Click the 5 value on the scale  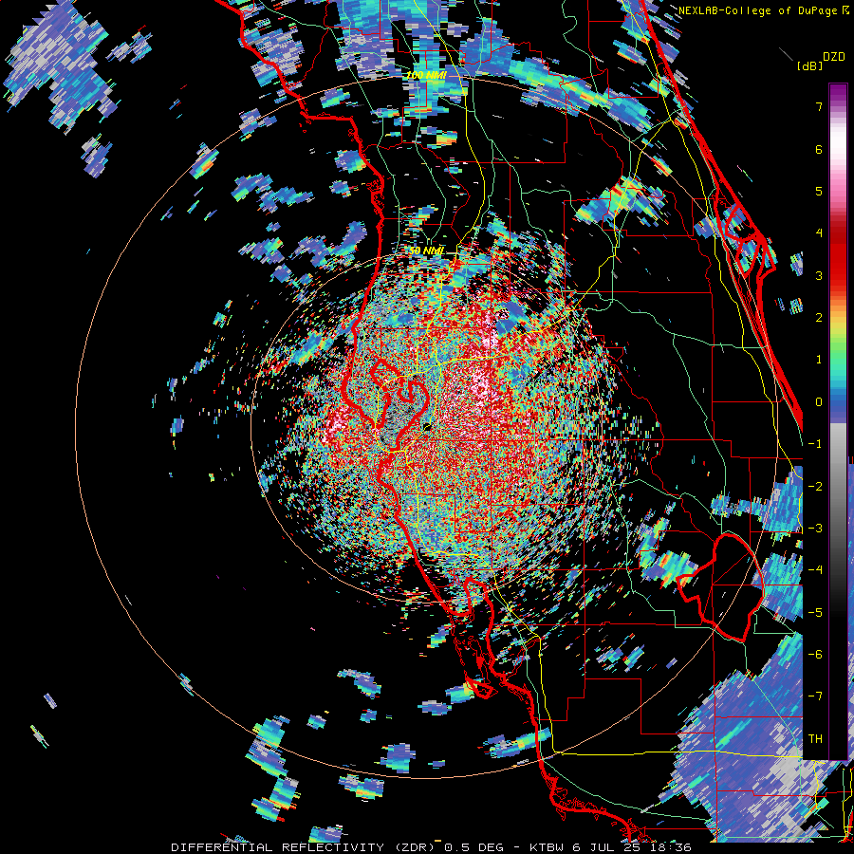[x=819, y=191]
